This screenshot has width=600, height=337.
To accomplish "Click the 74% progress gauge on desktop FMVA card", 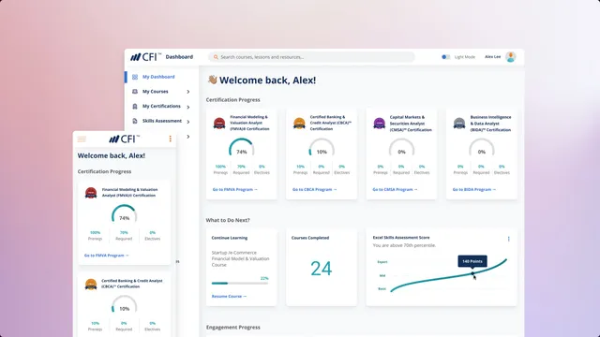I will point(242,147).
